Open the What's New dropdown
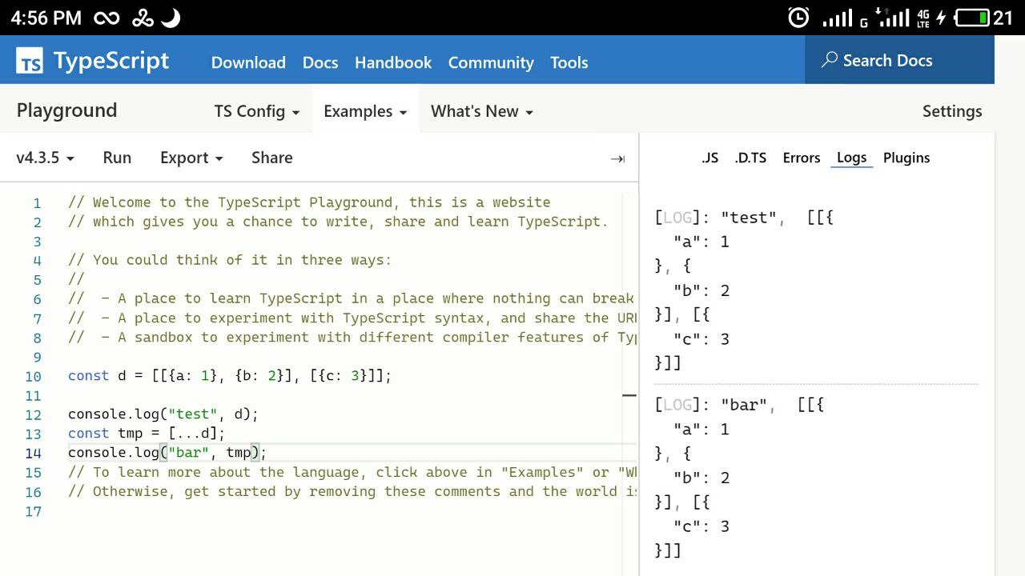Image resolution: width=1025 pixels, height=576 pixels. click(482, 111)
